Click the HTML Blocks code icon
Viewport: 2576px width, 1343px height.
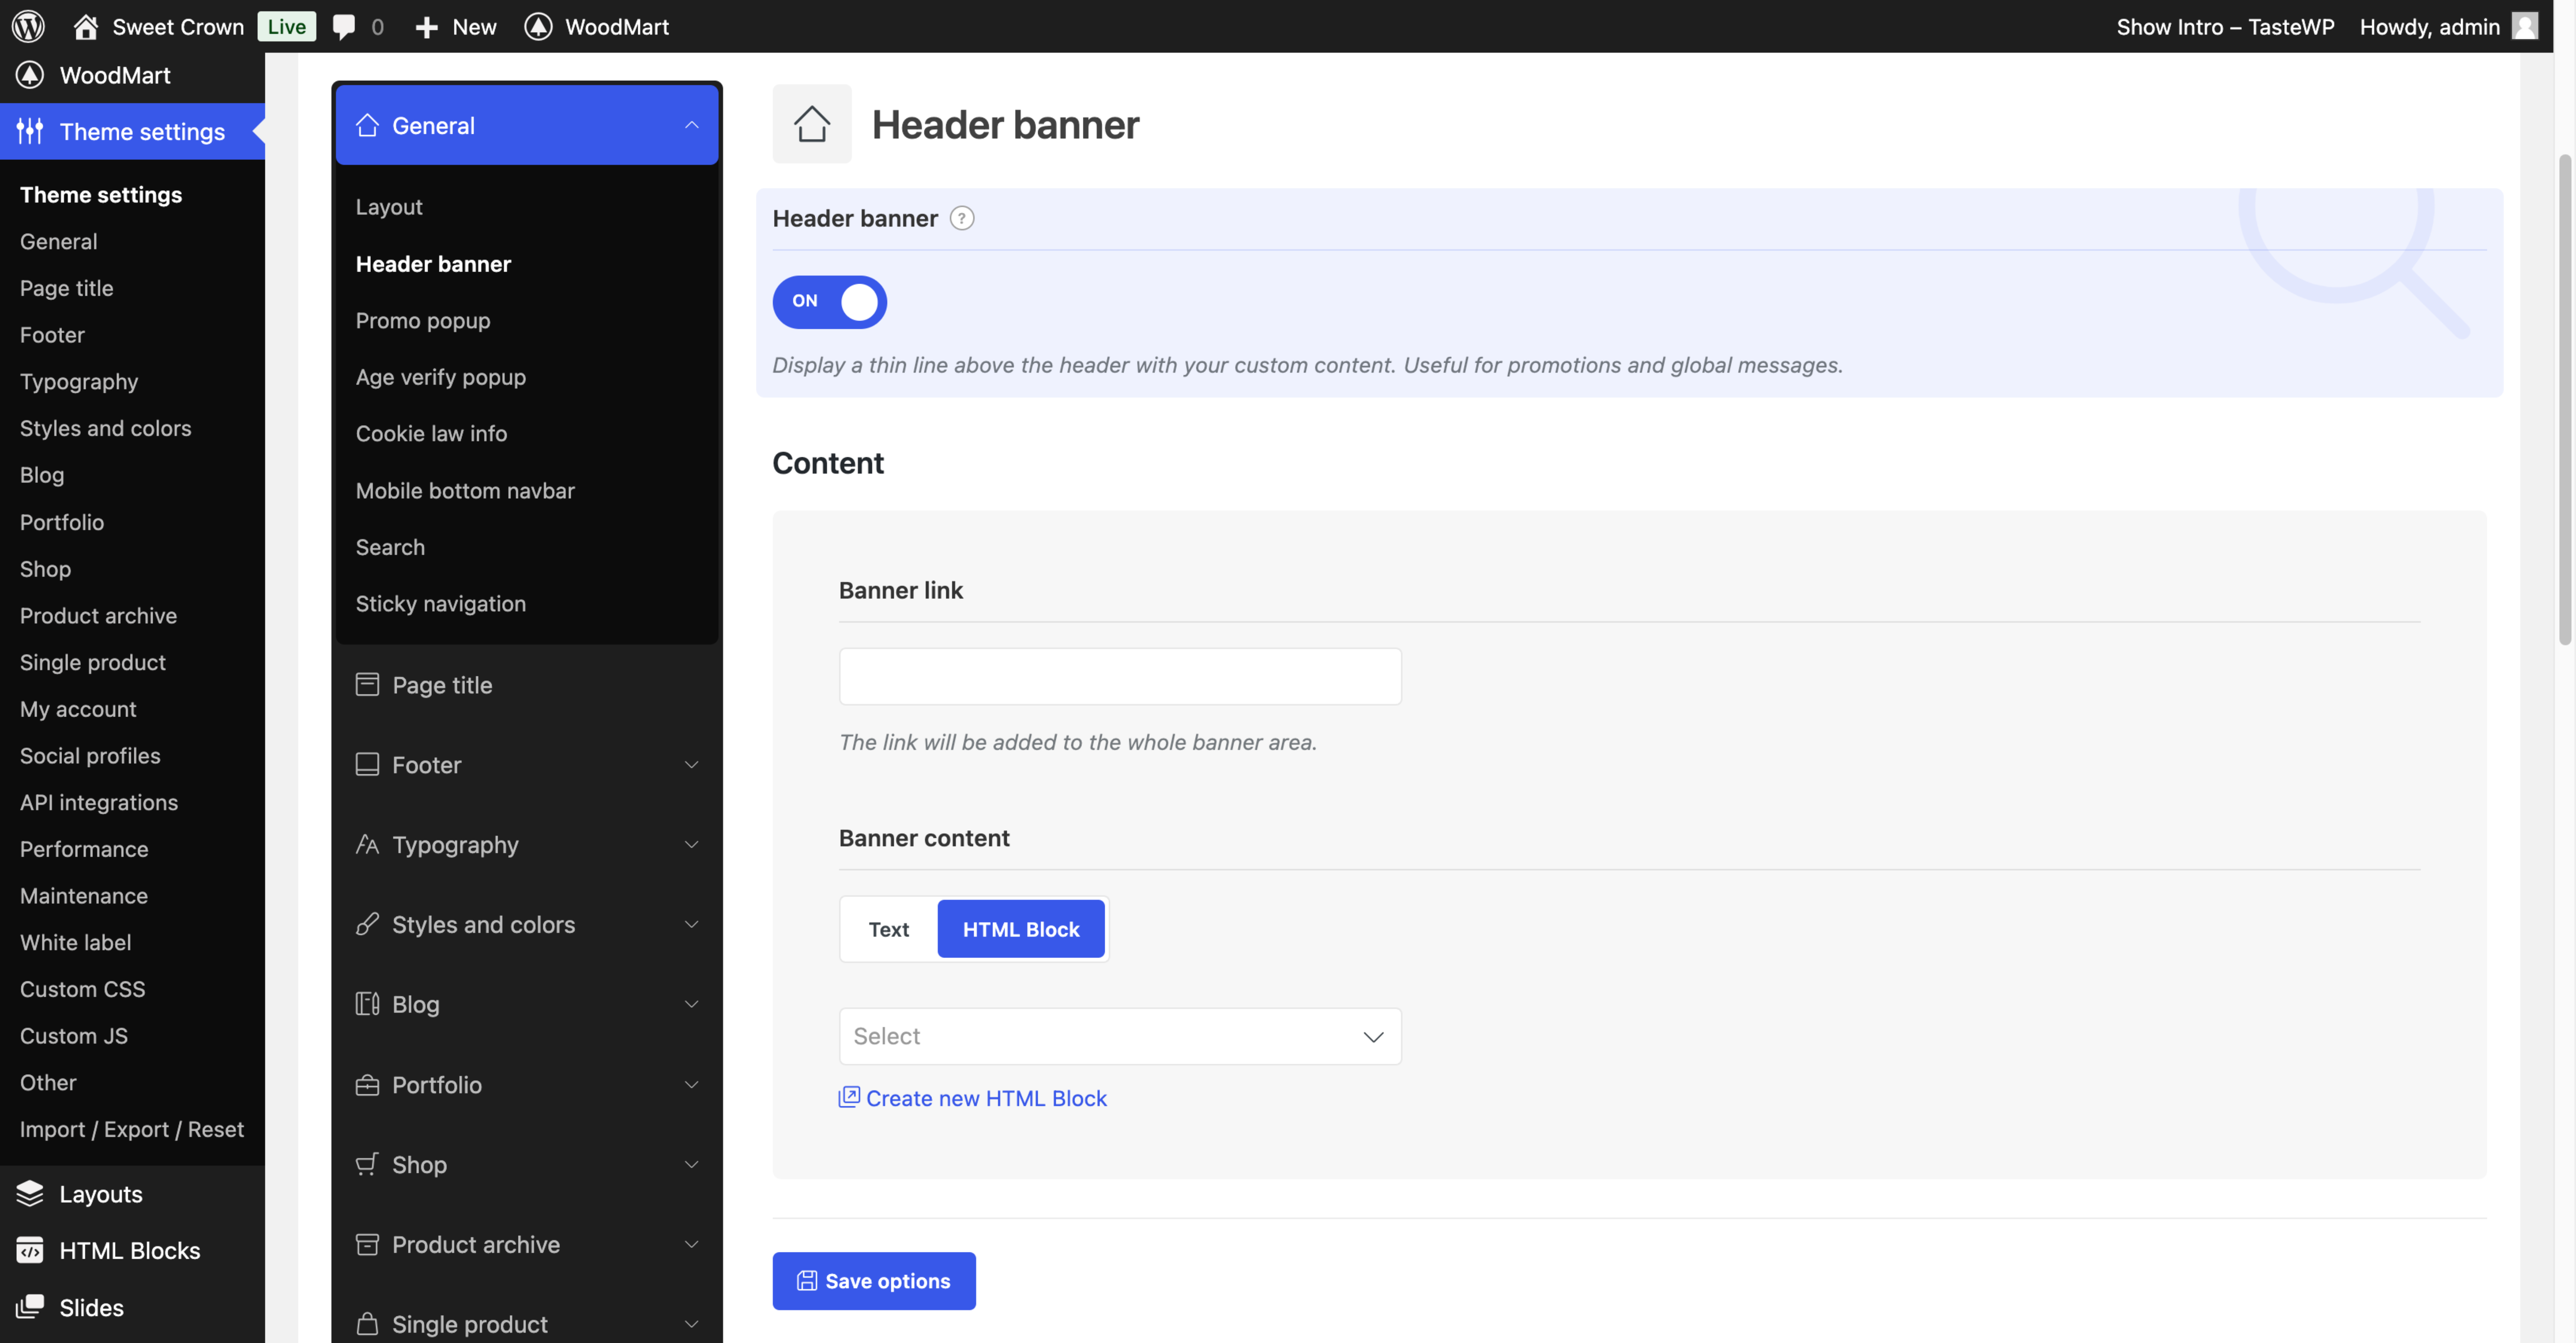coord(30,1250)
